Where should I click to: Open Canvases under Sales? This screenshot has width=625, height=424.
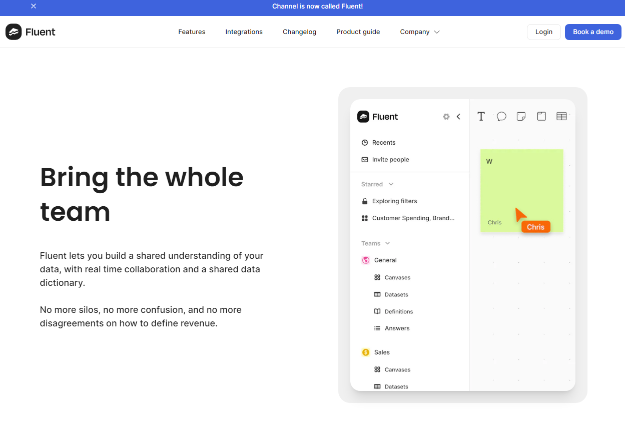pos(397,369)
